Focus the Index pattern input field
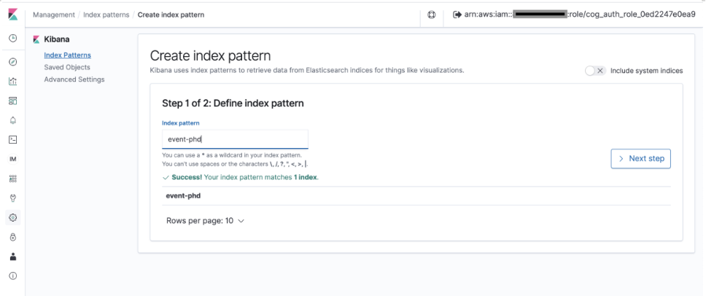The height and width of the screenshot is (296, 706). click(235, 139)
